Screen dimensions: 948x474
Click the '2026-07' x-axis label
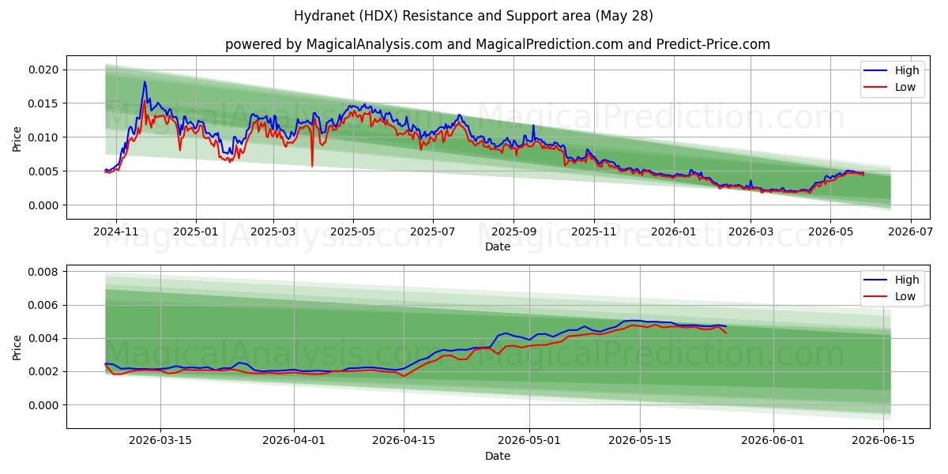tap(911, 232)
